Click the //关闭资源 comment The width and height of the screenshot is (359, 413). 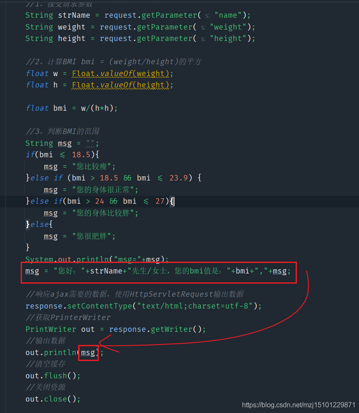(x=45, y=387)
